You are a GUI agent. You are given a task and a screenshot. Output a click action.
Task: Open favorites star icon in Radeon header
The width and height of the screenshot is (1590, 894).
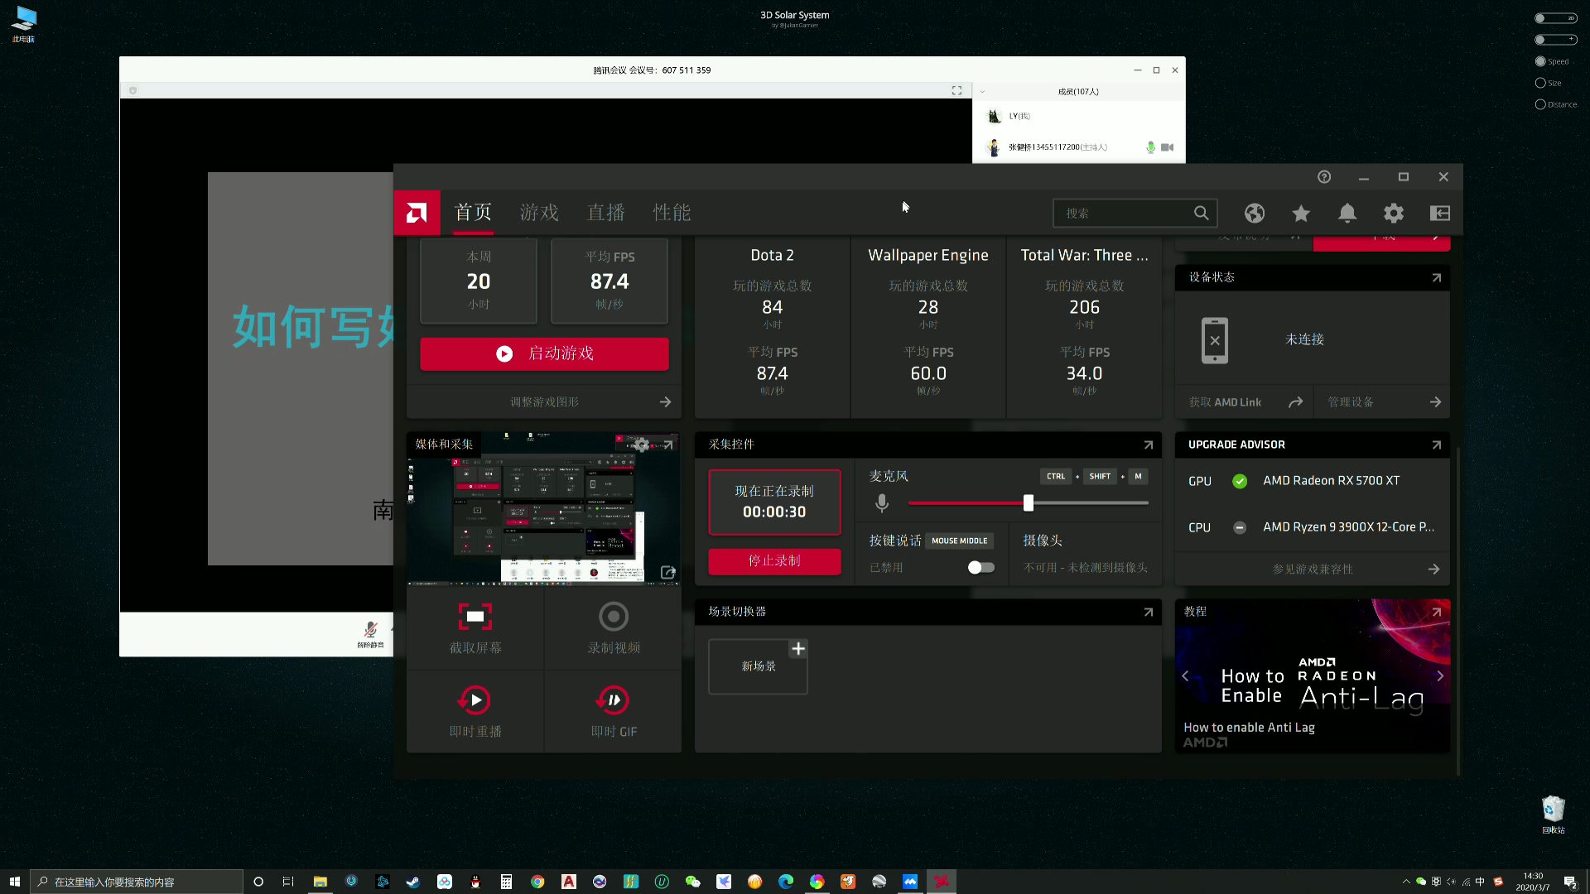(1301, 213)
